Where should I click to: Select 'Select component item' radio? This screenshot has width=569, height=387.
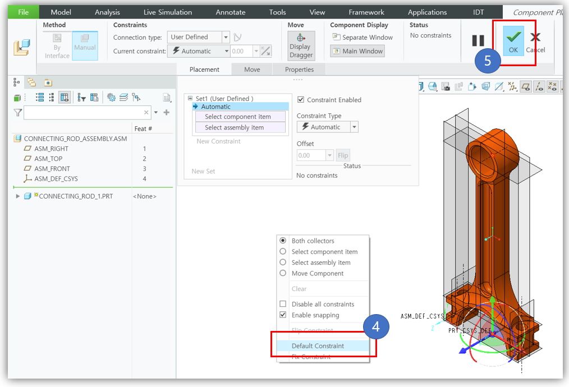click(x=283, y=251)
